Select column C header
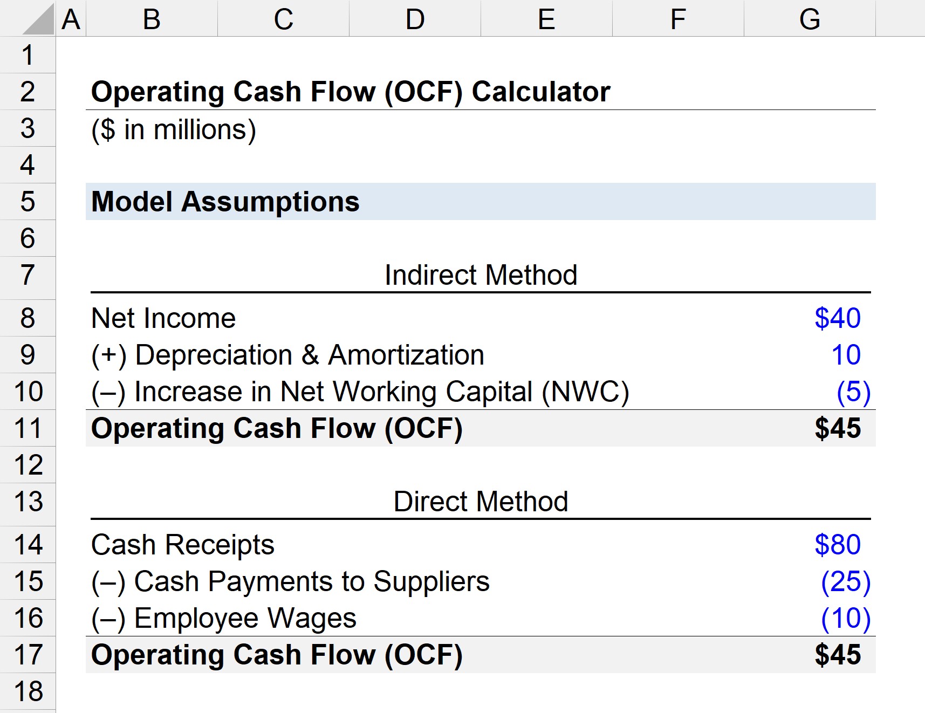925x713 pixels. point(283,19)
